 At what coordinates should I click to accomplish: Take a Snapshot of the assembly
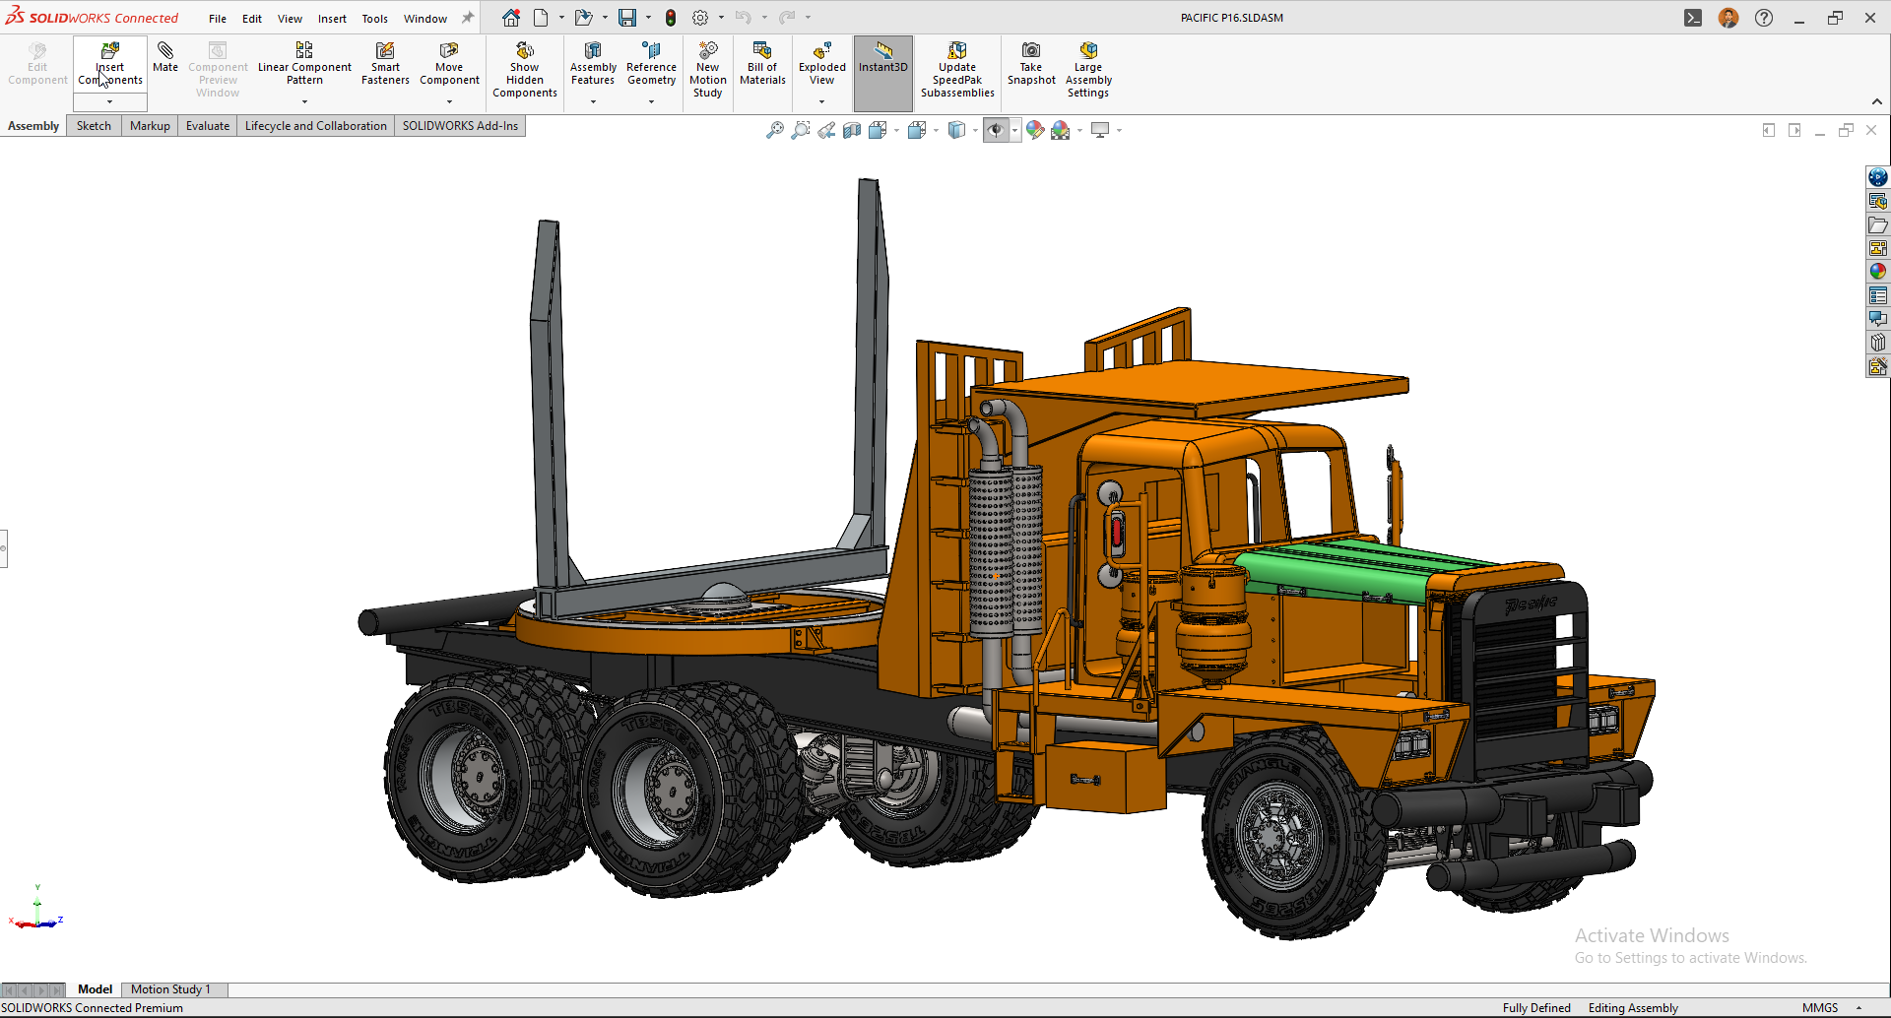(1031, 64)
